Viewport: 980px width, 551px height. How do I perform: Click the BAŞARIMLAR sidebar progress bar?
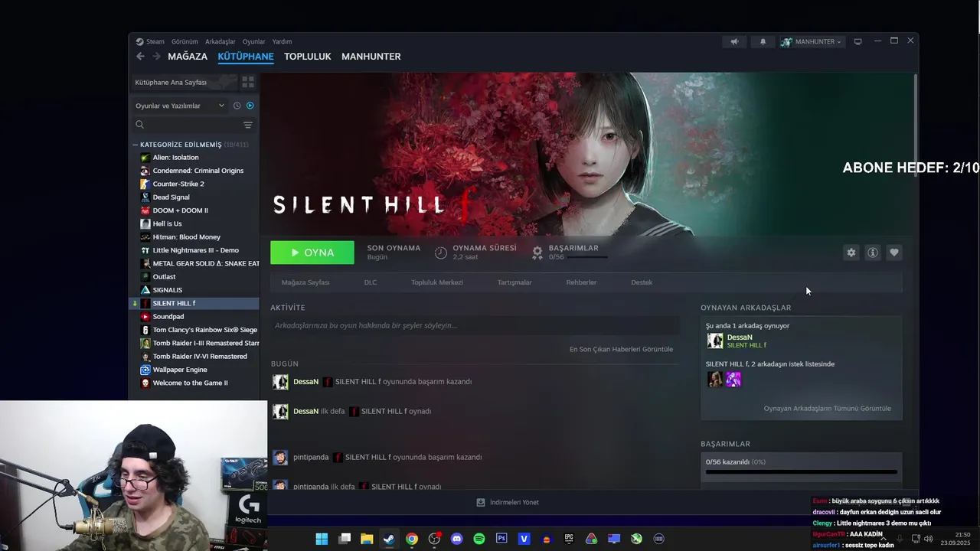pos(801,472)
